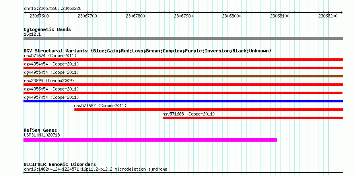Open the dgv4957n54 (Cooper2011) label
354x175 pixels.
[x=51, y=97]
